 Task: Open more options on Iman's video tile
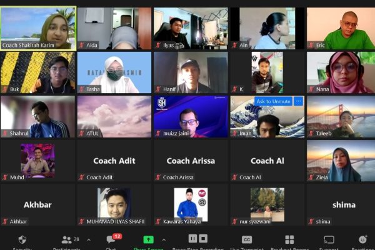tap(298, 101)
